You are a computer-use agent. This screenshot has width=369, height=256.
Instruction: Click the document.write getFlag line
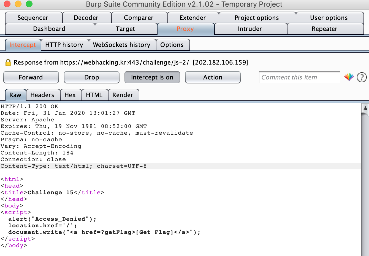point(104,232)
